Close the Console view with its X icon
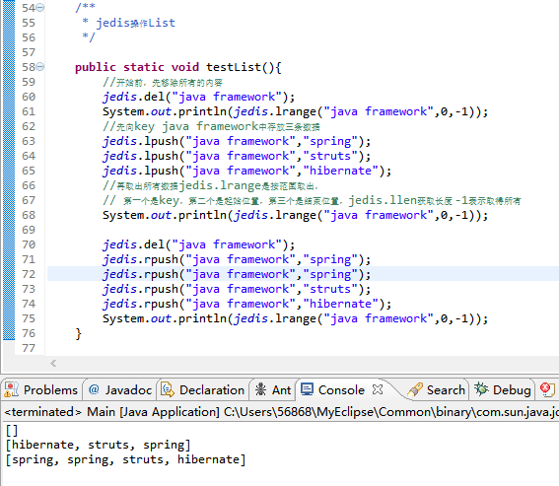 point(378,389)
